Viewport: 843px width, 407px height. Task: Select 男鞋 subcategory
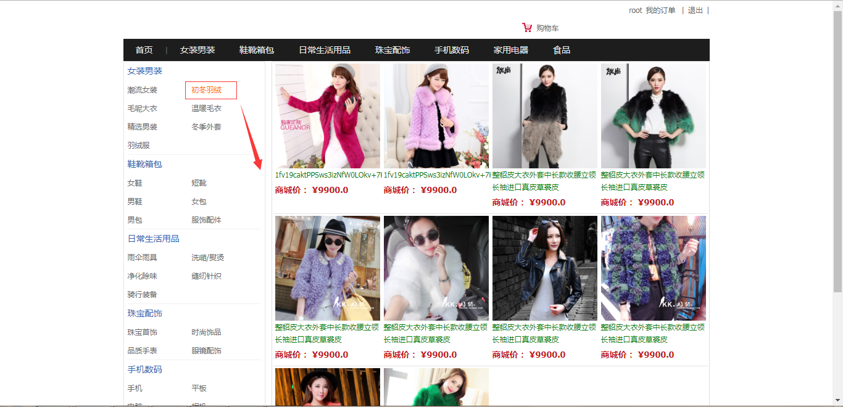click(135, 202)
